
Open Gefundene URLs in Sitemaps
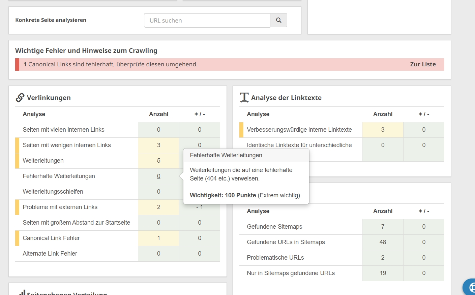tap(286, 242)
